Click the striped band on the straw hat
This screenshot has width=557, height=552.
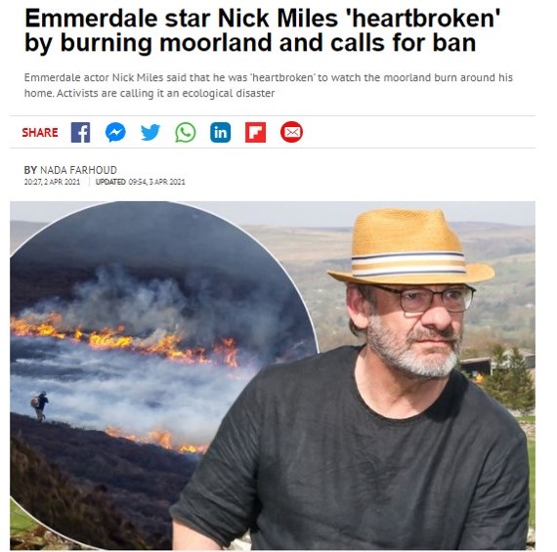(x=408, y=265)
